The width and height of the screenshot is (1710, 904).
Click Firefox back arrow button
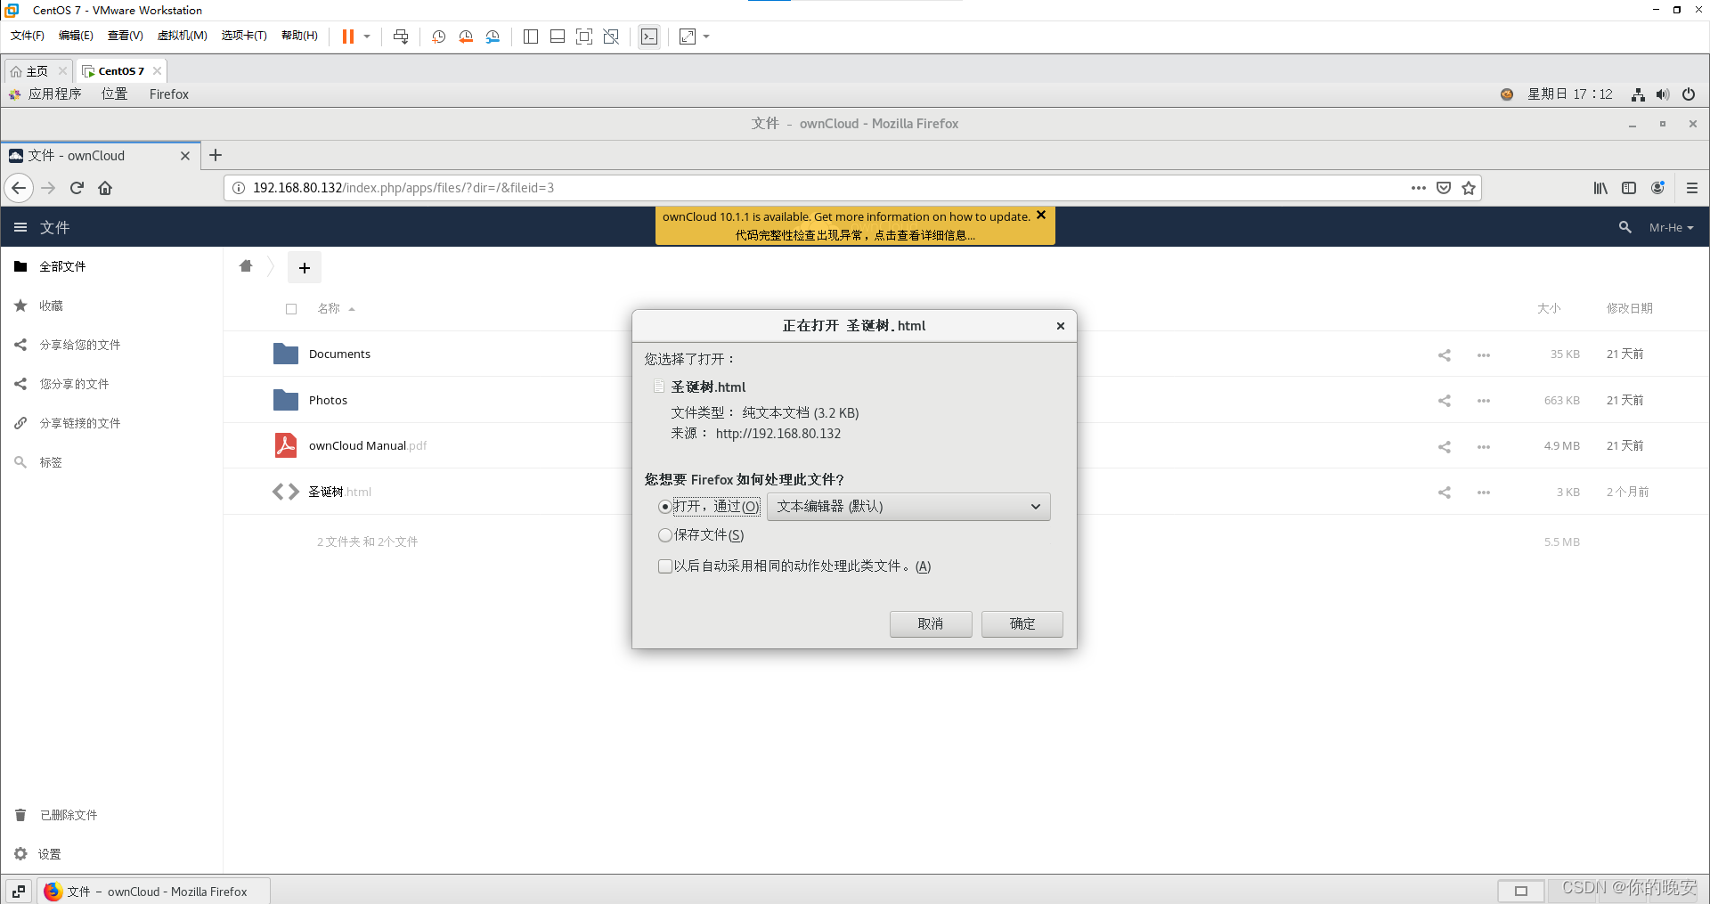(x=19, y=188)
